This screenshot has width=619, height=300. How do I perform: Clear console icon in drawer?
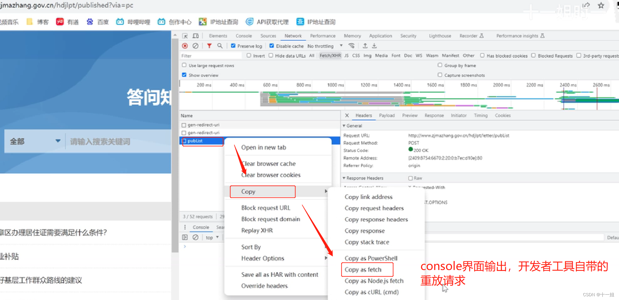click(x=195, y=237)
